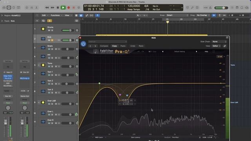Toggle the Show Automation button

tap(87, 15)
